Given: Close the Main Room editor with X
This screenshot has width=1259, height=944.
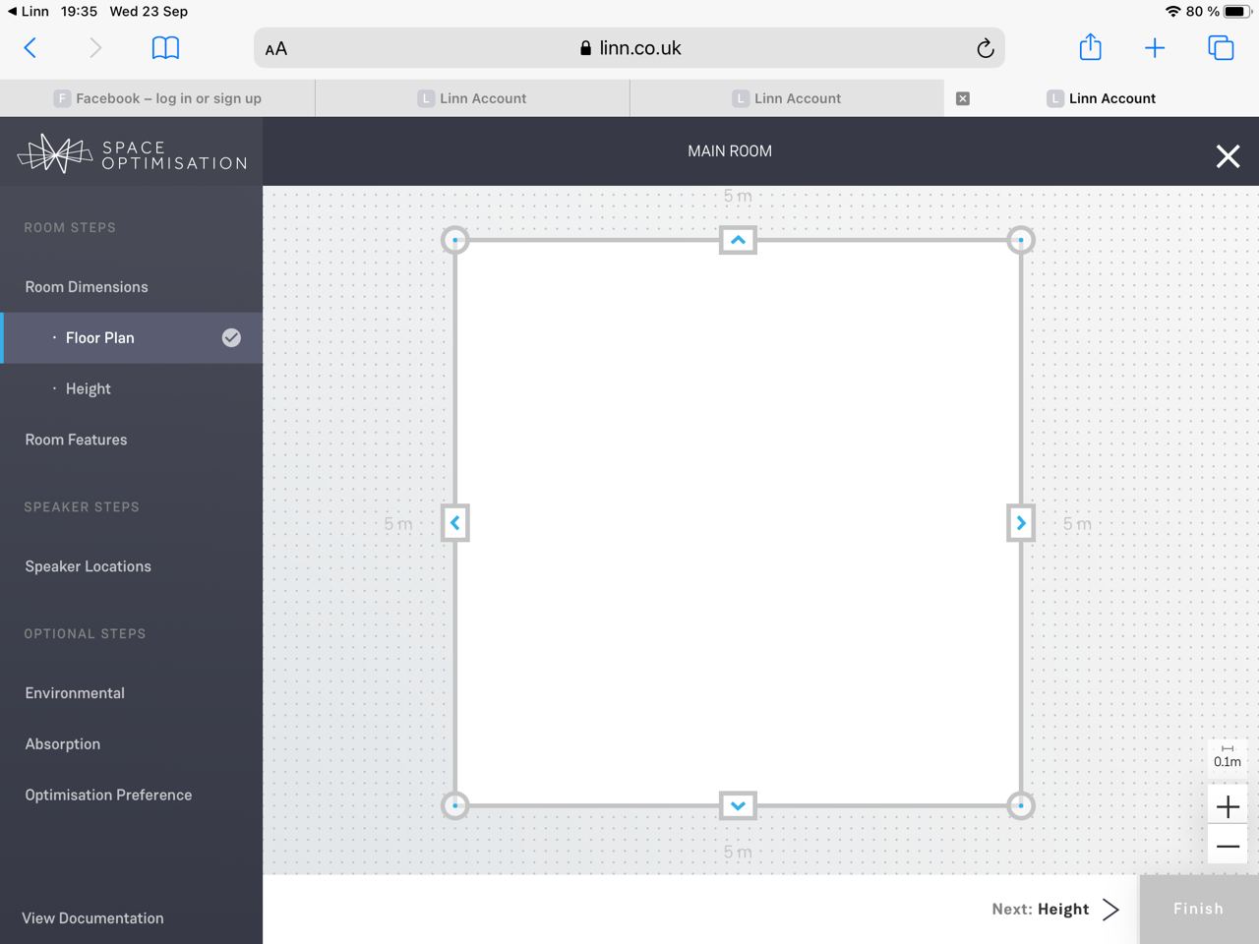Looking at the screenshot, I should coord(1228,156).
